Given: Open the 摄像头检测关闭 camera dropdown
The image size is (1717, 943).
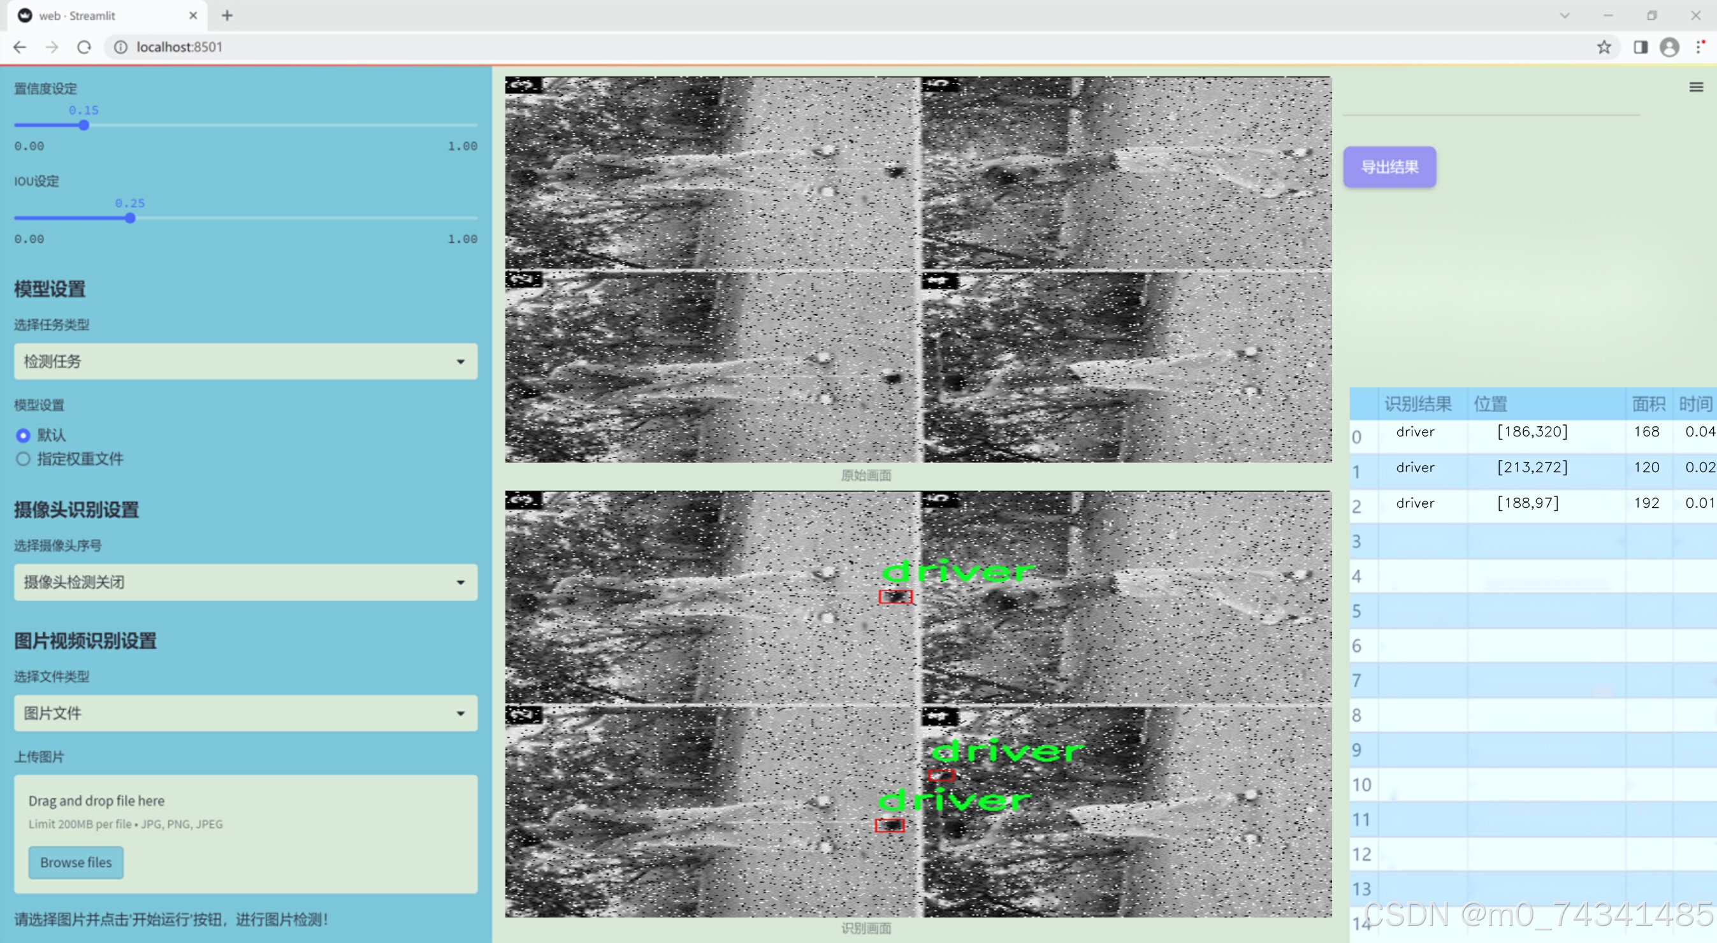Looking at the screenshot, I should (245, 582).
